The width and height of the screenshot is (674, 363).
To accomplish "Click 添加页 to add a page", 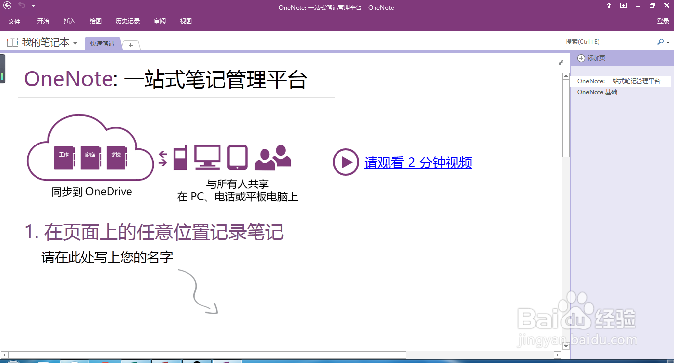I will [591, 58].
